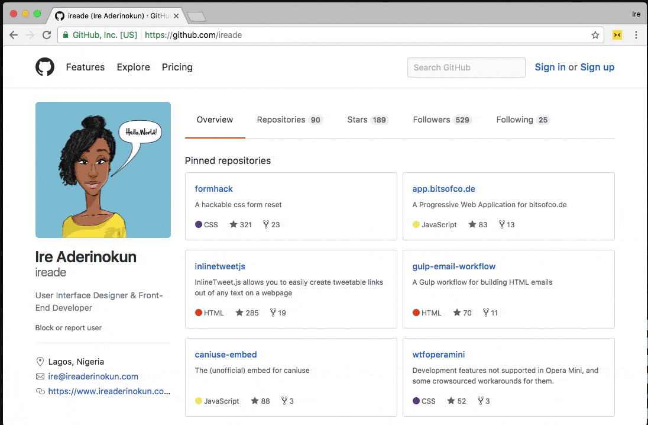Open the caniuse-embed repository
Screen dimensions: 648x425
(x=226, y=355)
